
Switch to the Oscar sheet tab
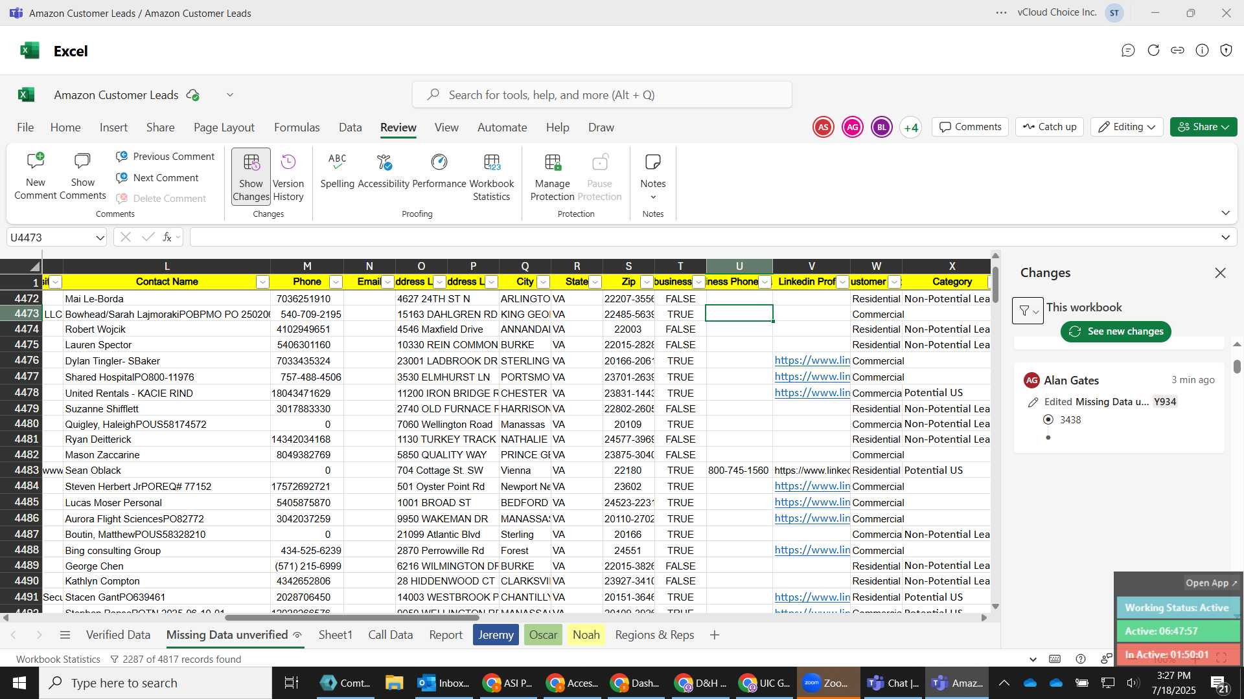pyautogui.click(x=543, y=635)
